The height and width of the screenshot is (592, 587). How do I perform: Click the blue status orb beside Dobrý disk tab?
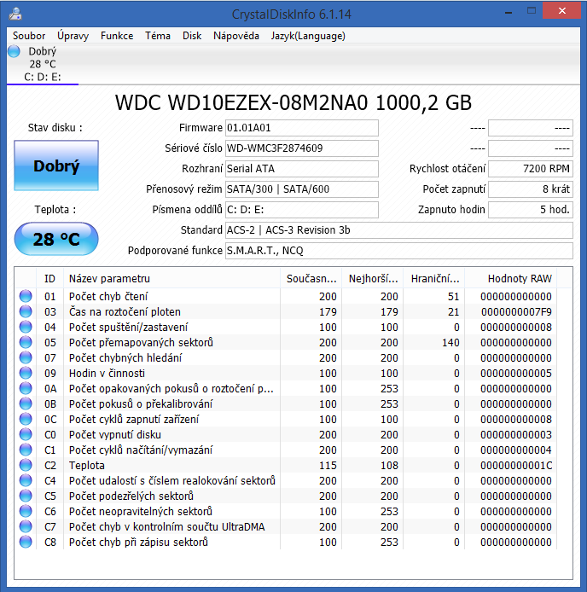tap(14, 51)
